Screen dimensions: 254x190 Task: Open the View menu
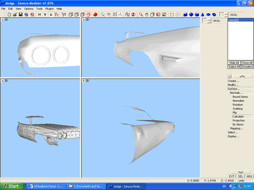pos(18,9)
